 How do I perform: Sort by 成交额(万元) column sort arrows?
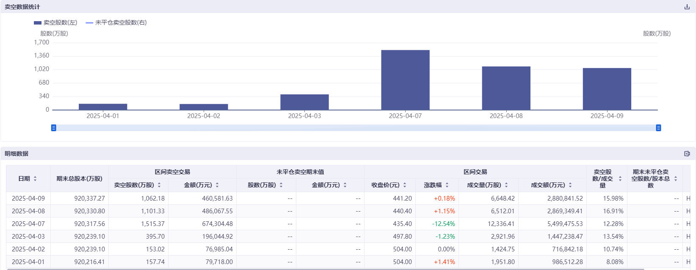click(570, 185)
